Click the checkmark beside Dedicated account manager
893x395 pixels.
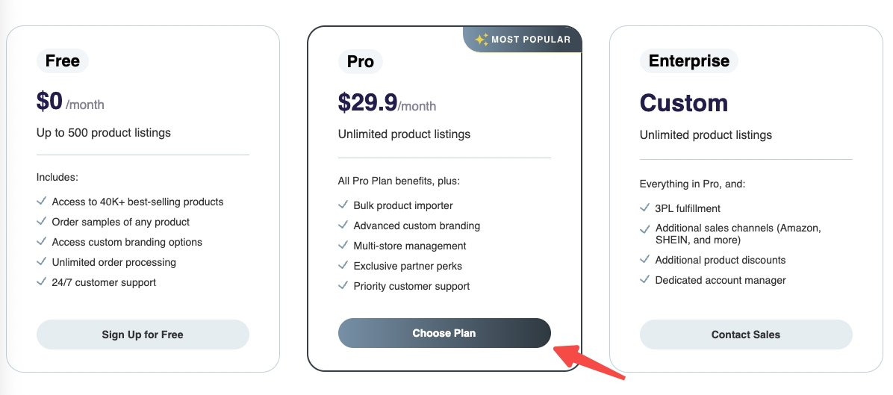(x=644, y=279)
